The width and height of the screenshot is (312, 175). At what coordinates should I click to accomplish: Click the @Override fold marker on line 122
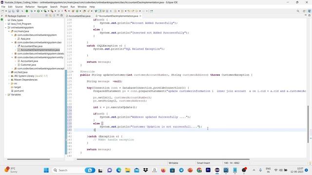coord(73,71)
